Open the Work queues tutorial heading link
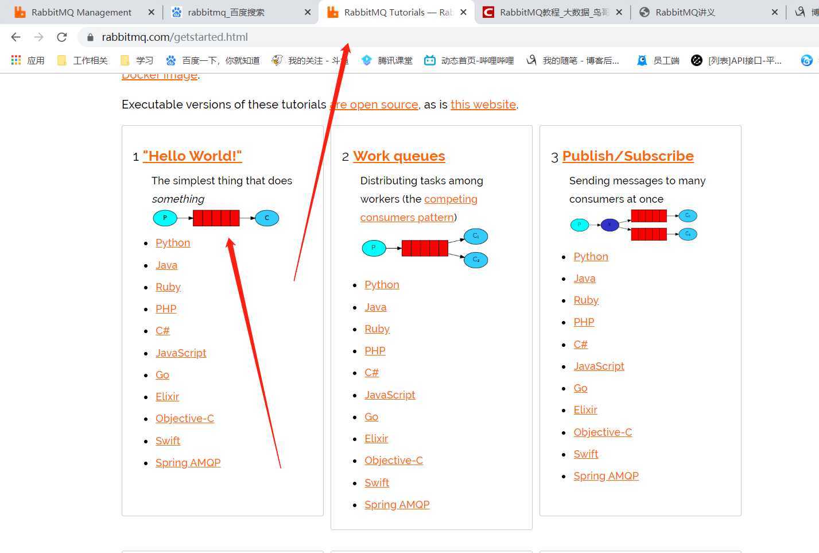Image resolution: width=819 pixels, height=553 pixels. 399,156
